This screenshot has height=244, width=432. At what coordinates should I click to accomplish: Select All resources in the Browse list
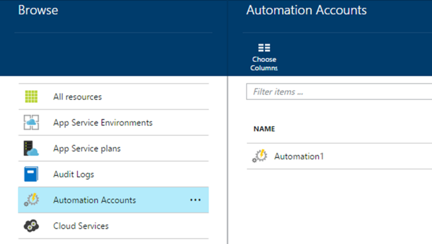click(77, 97)
